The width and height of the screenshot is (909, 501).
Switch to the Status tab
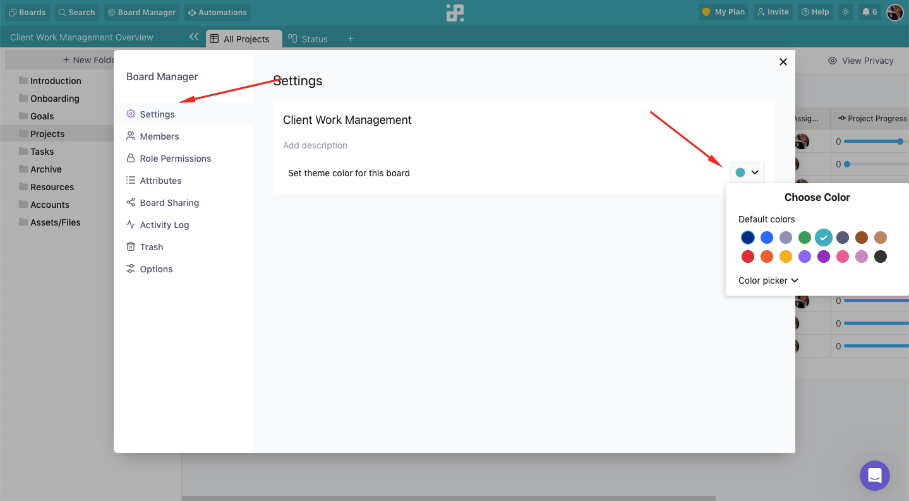pyautogui.click(x=308, y=39)
